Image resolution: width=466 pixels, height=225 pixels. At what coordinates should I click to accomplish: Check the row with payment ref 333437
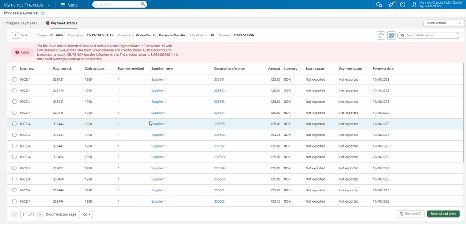pyautogui.click(x=14, y=80)
